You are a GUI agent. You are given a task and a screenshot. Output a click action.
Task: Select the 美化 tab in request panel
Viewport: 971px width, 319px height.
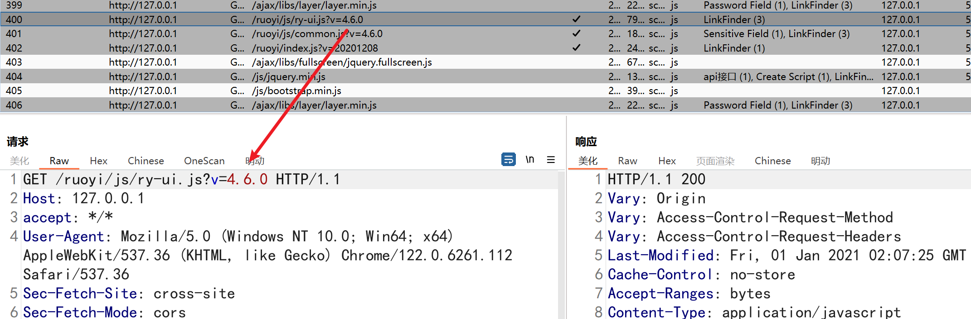tap(19, 161)
